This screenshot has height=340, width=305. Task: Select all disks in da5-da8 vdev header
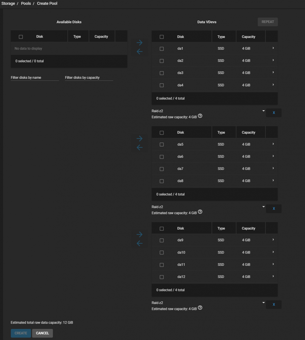point(162,133)
